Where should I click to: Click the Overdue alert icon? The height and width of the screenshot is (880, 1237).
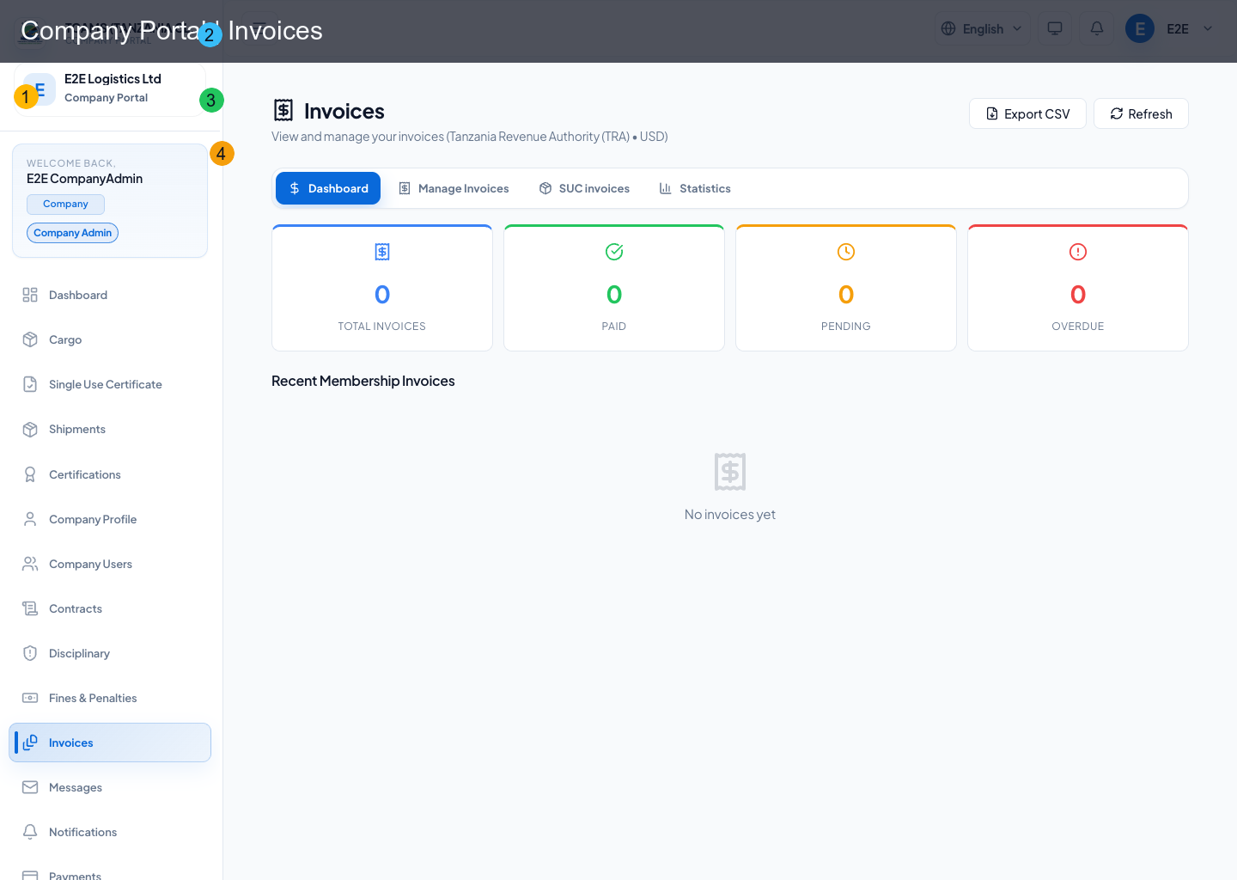tap(1078, 252)
